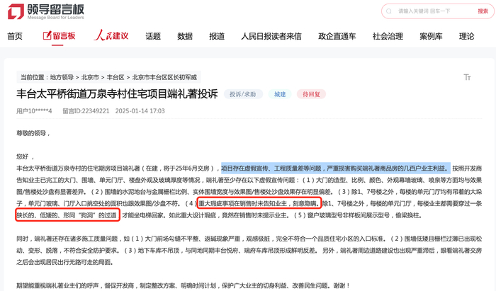Click 丰台区 breadcrumb link
The width and height of the screenshot is (496, 291).
coord(115,77)
